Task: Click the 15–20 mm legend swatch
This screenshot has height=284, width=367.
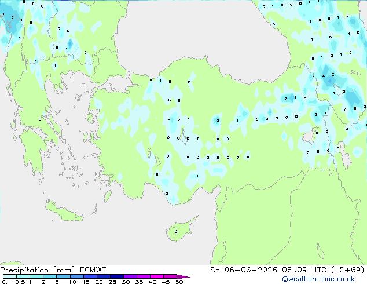Action: [90, 276]
